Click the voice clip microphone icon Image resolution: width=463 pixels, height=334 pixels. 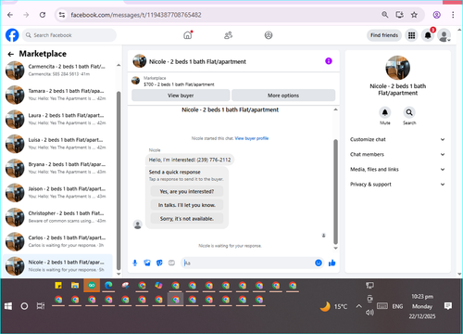pyautogui.click(x=135, y=263)
